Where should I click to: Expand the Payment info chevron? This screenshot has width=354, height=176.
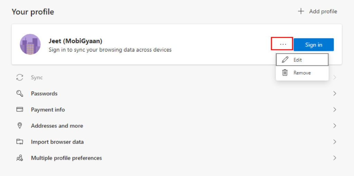point(334,110)
